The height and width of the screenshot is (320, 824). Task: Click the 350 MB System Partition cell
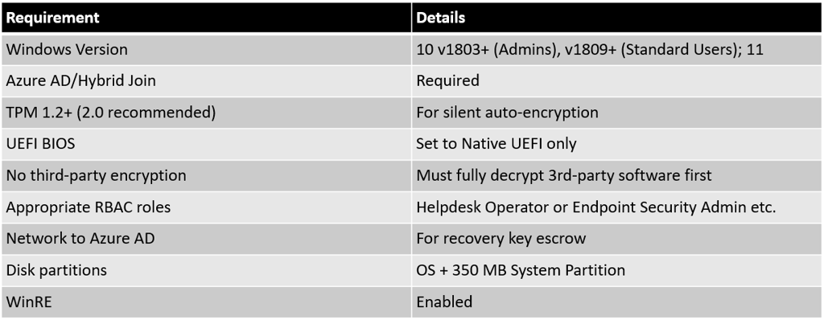[x=616, y=270]
